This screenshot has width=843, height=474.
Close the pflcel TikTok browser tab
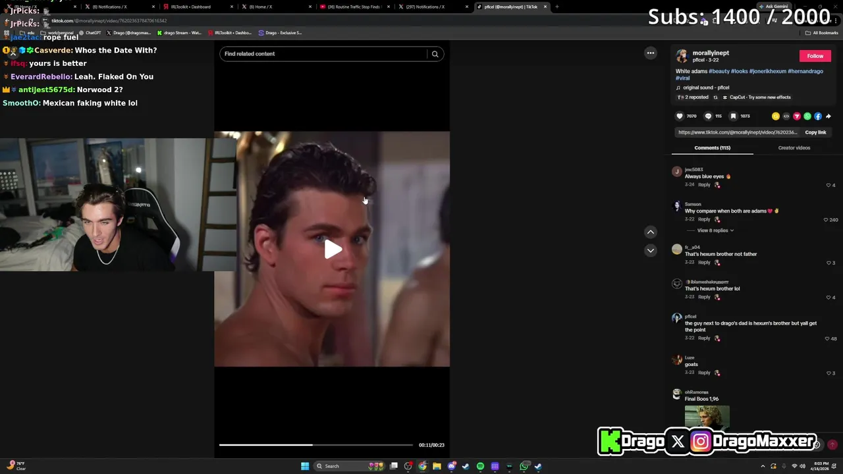point(545,7)
